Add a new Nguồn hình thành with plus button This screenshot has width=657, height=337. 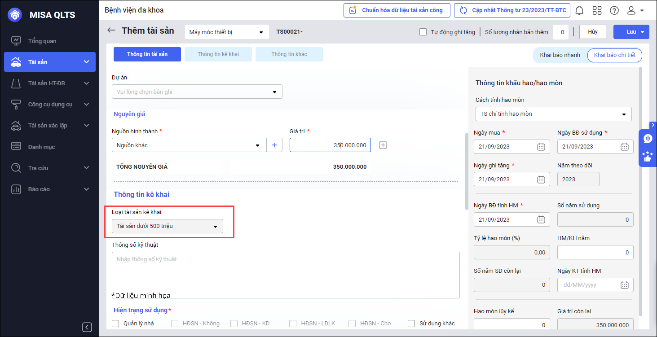point(274,145)
